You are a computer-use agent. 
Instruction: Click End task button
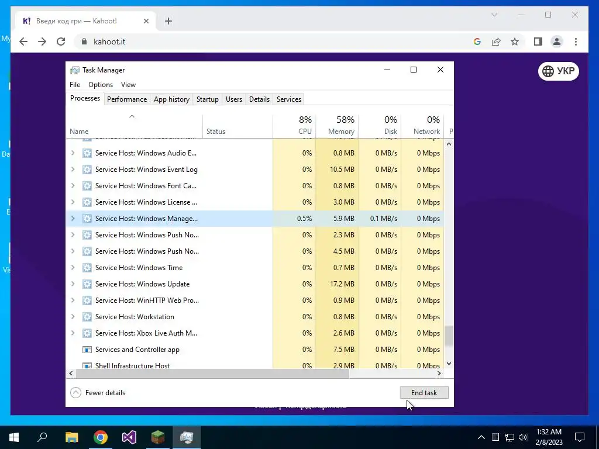[x=424, y=393]
